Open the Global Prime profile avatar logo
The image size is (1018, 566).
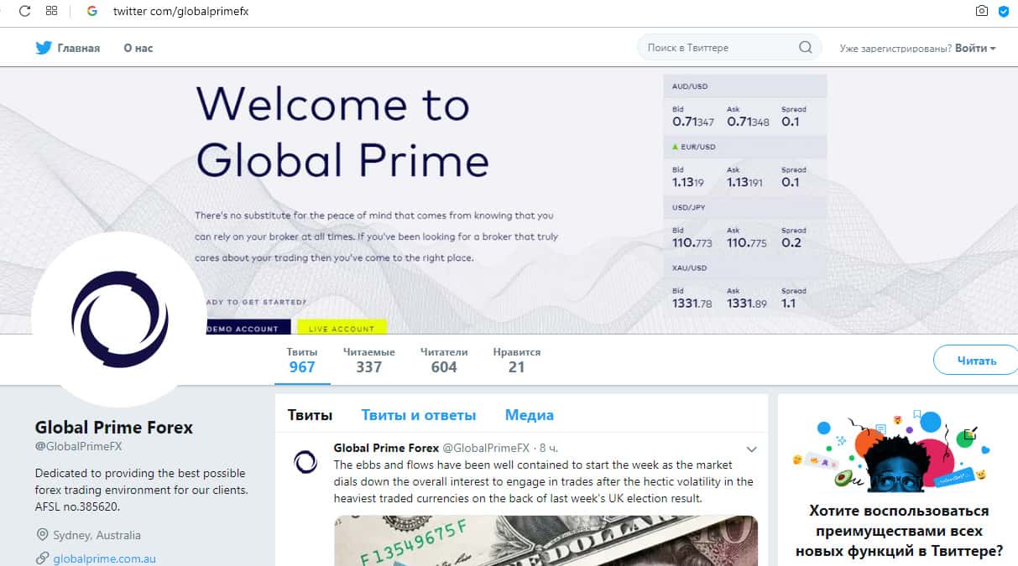[119, 319]
